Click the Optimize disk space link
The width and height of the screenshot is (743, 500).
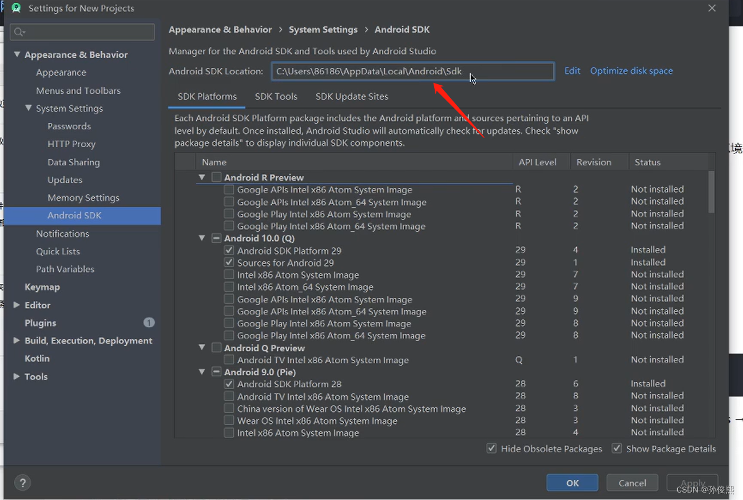pyautogui.click(x=631, y=71)
